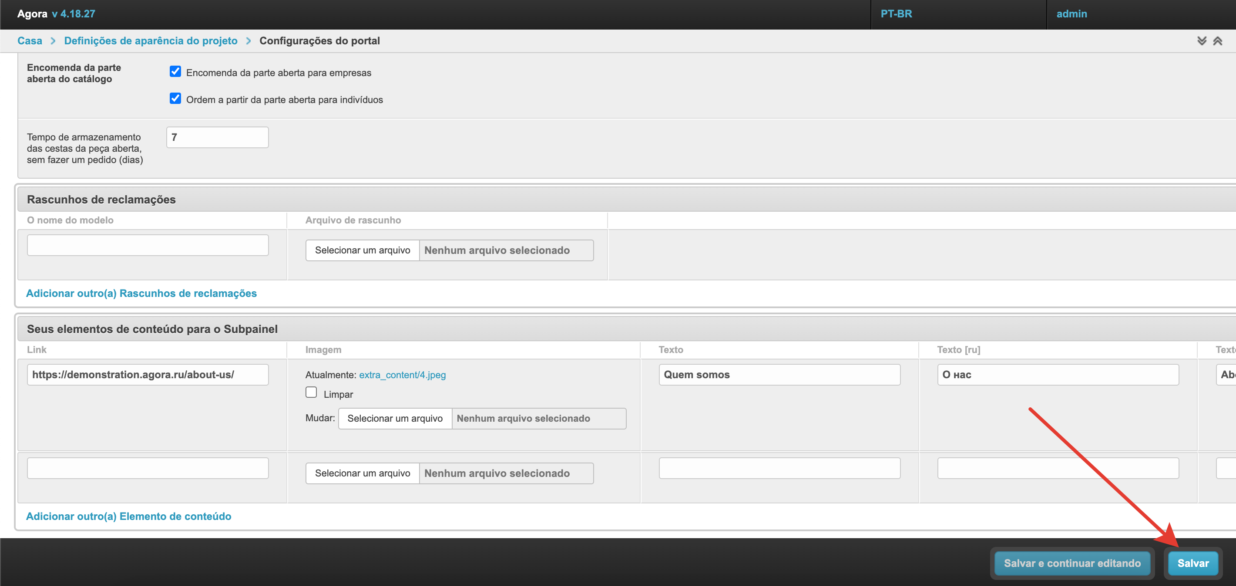Image resolution: width=1236 pixels, height=586 pixels.
Task: Click 'Adicionar outro(a) Rascunhos de reclamações' link
Action: coord(141,293)
